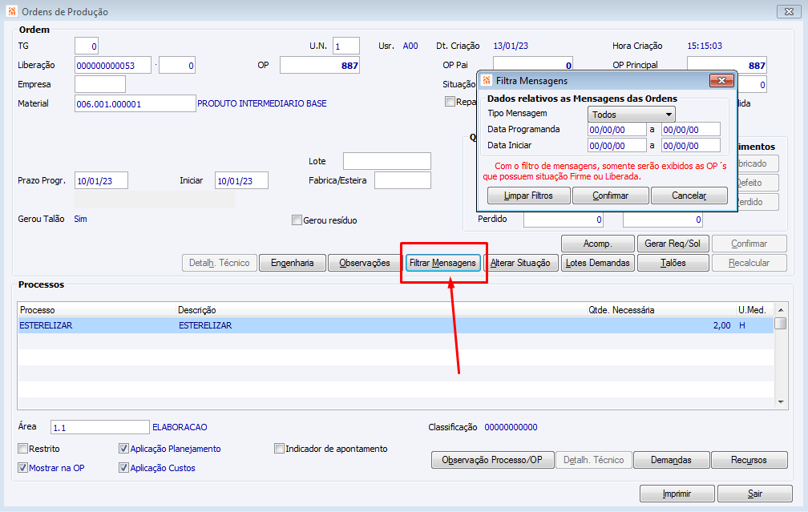Viewport: 808px width, 512px height.
Task: Open the Engenharia button
Action: (292, 263)
